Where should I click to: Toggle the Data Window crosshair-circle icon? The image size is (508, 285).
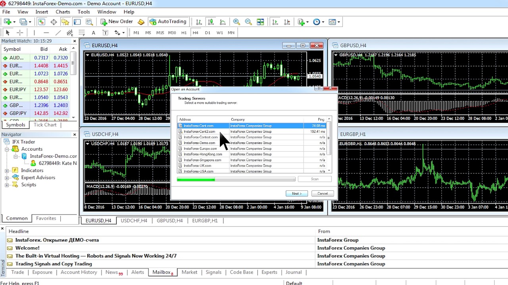point(54,22)
